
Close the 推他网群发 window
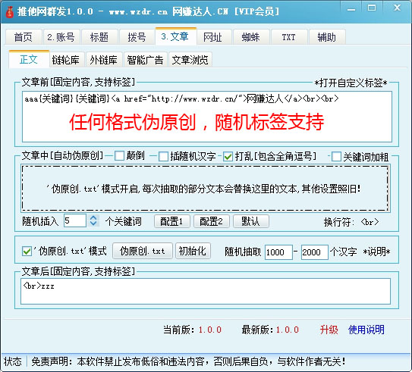pyautogui.click(x=397, y=8)
